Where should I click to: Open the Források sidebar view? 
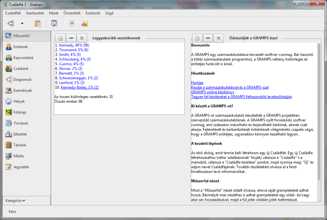[27, 123]
